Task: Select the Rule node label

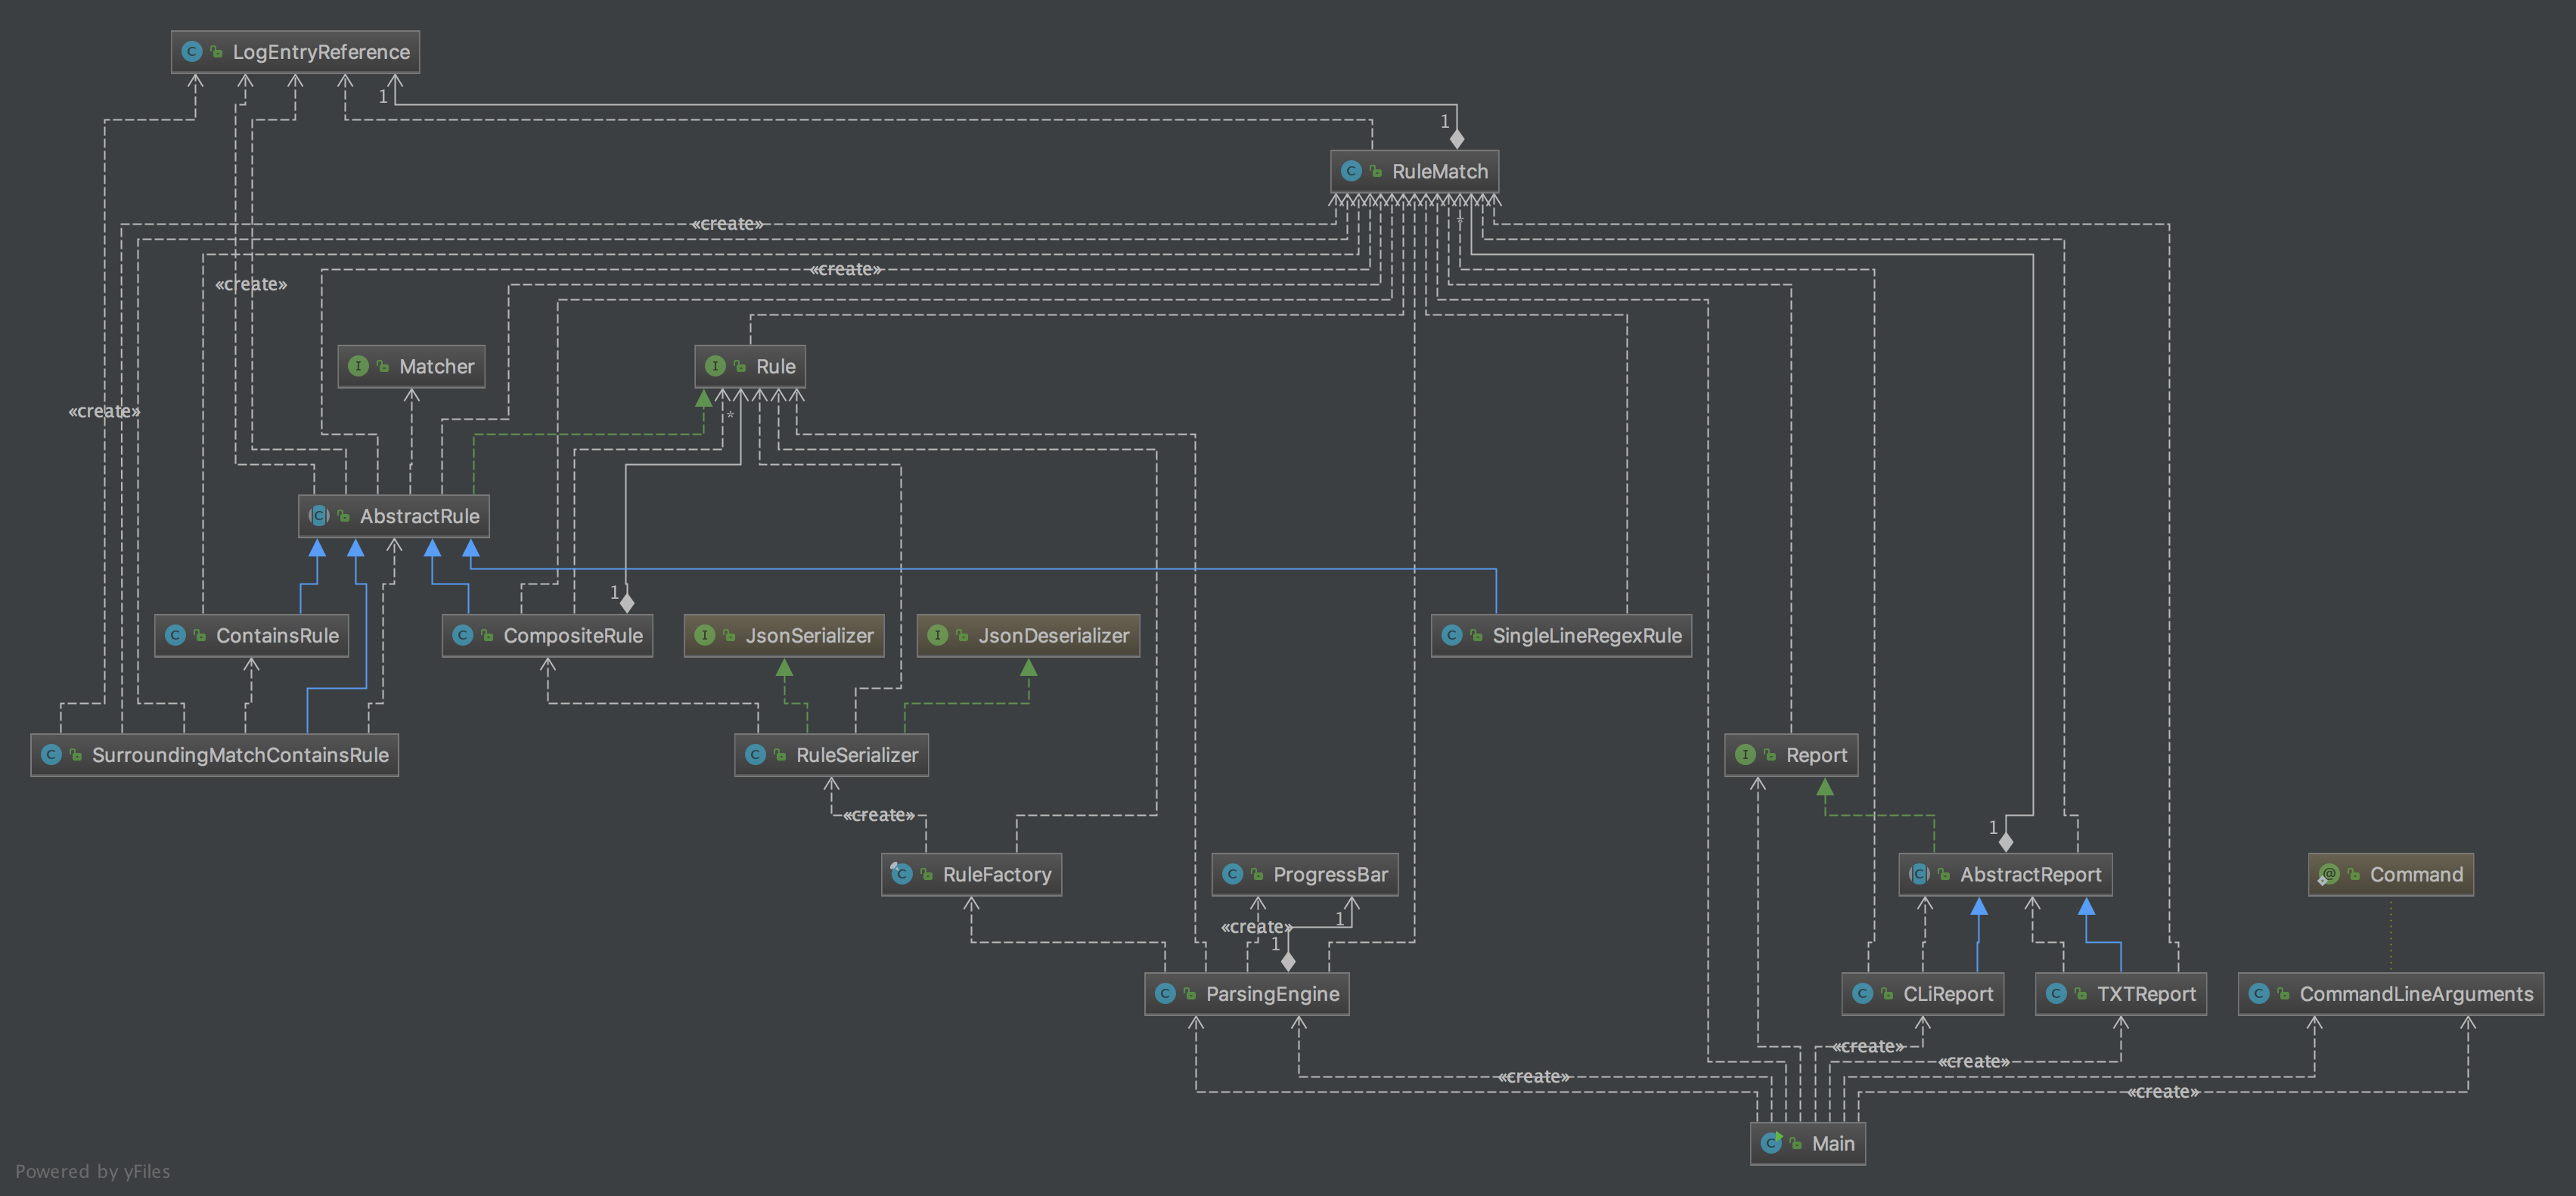Action: [x=776, y=367]
